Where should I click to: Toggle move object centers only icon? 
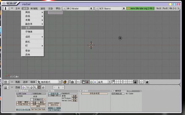click(78, 82)
